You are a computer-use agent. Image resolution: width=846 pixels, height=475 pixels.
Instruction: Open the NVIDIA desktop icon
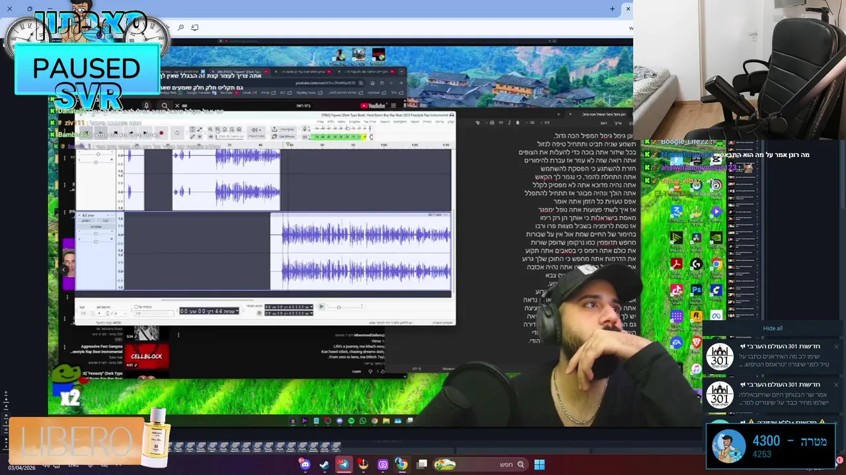tap(716, 237)
